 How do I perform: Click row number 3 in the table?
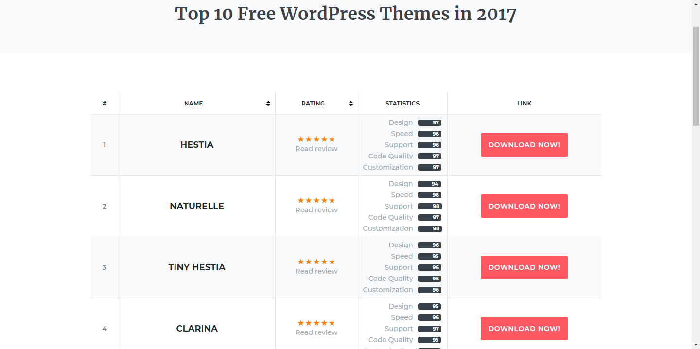pyautogui.click(x=105, y=267)
